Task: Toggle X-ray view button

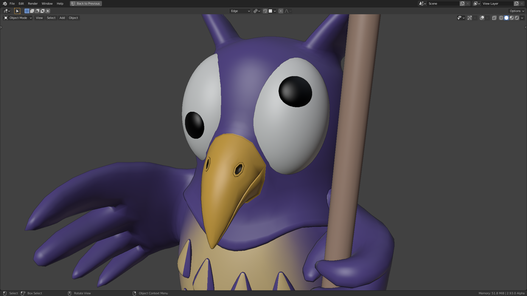Action: 494,18
